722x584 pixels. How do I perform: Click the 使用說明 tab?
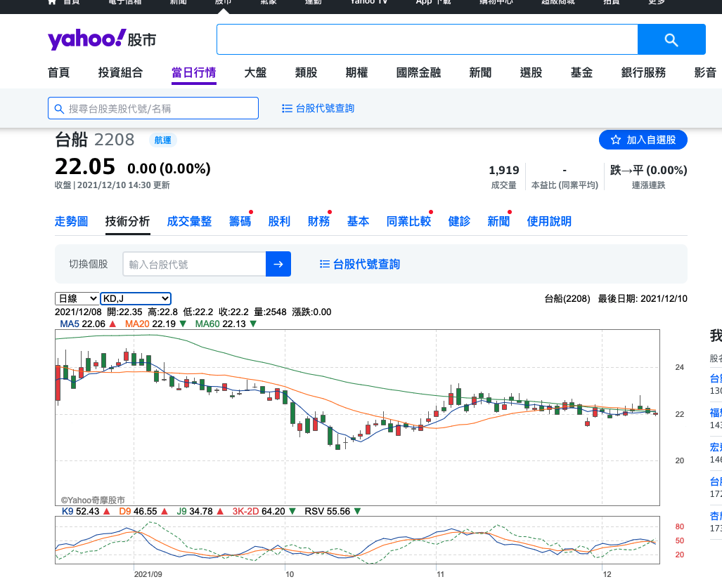tap(549, 221)
